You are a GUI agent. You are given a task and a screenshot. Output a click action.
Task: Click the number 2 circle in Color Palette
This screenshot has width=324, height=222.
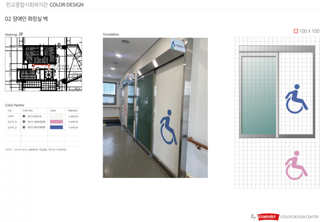[x=24, y=122]
